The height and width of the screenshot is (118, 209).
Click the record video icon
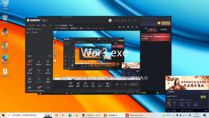pyautogui.click(x=117, y=84)
